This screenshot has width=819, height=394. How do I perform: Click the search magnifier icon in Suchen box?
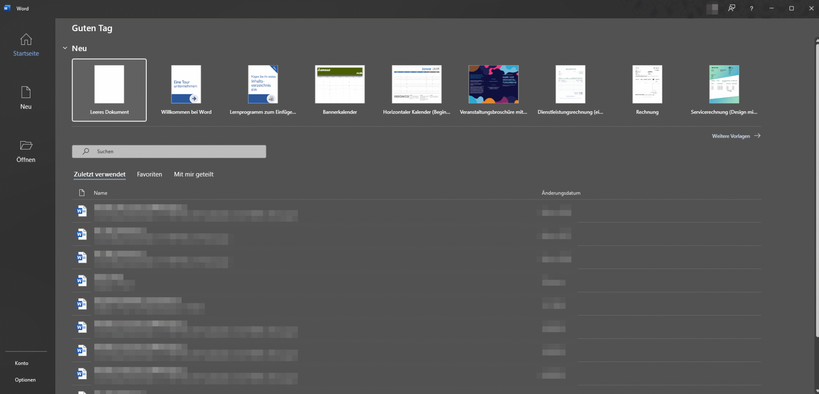click(x=85, y=151)
